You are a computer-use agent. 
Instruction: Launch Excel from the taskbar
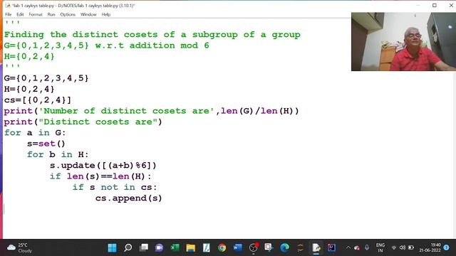coord(175,247)
